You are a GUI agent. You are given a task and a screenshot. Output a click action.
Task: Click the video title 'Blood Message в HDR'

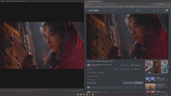pyautogui.click(x=100, y=61)
